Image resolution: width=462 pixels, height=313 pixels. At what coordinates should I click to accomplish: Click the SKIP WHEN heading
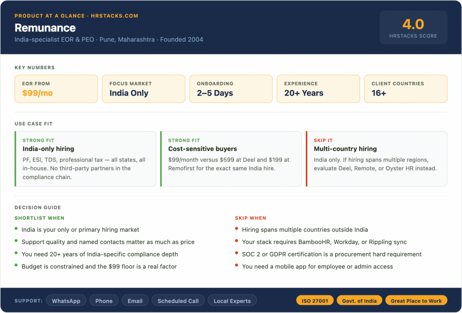point(250,218)
